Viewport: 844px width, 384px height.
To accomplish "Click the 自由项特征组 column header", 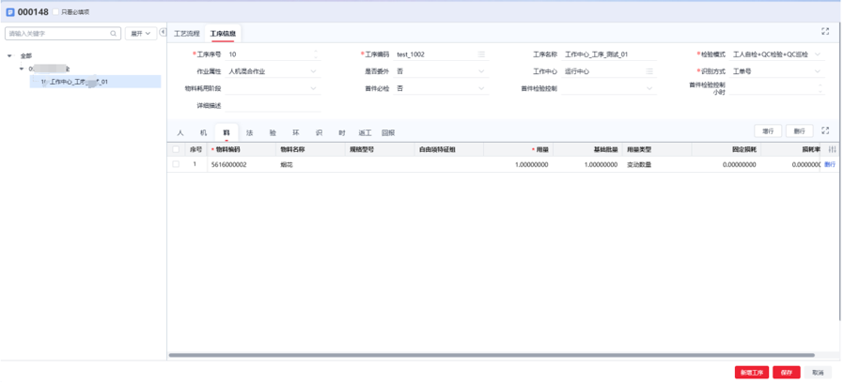I will click(449, 149).
